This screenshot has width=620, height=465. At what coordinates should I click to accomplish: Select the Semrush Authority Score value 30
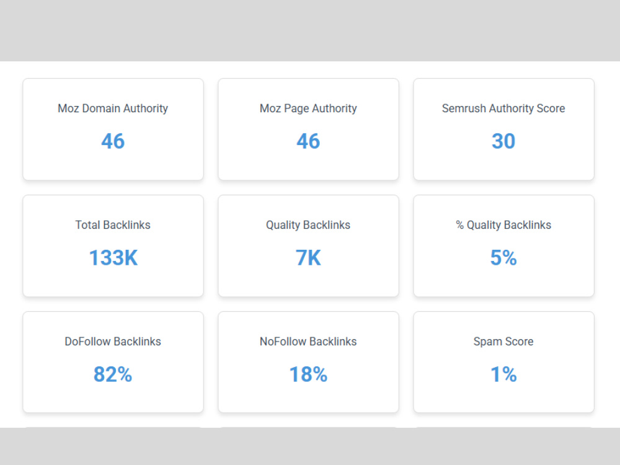(x=503, y=141)
